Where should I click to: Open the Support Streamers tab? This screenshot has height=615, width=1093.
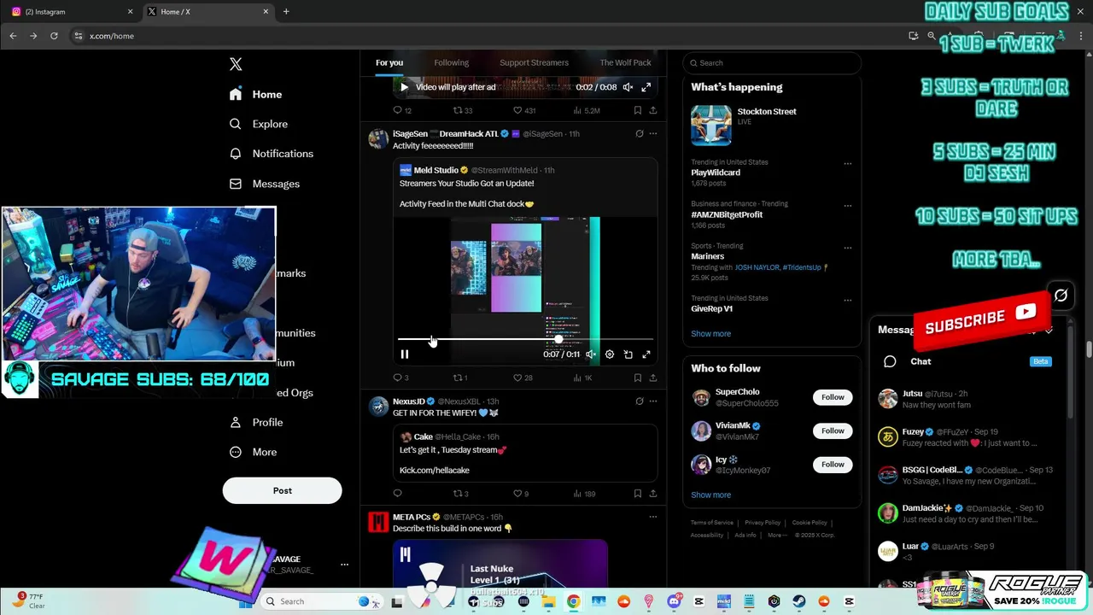pos(534,62)
